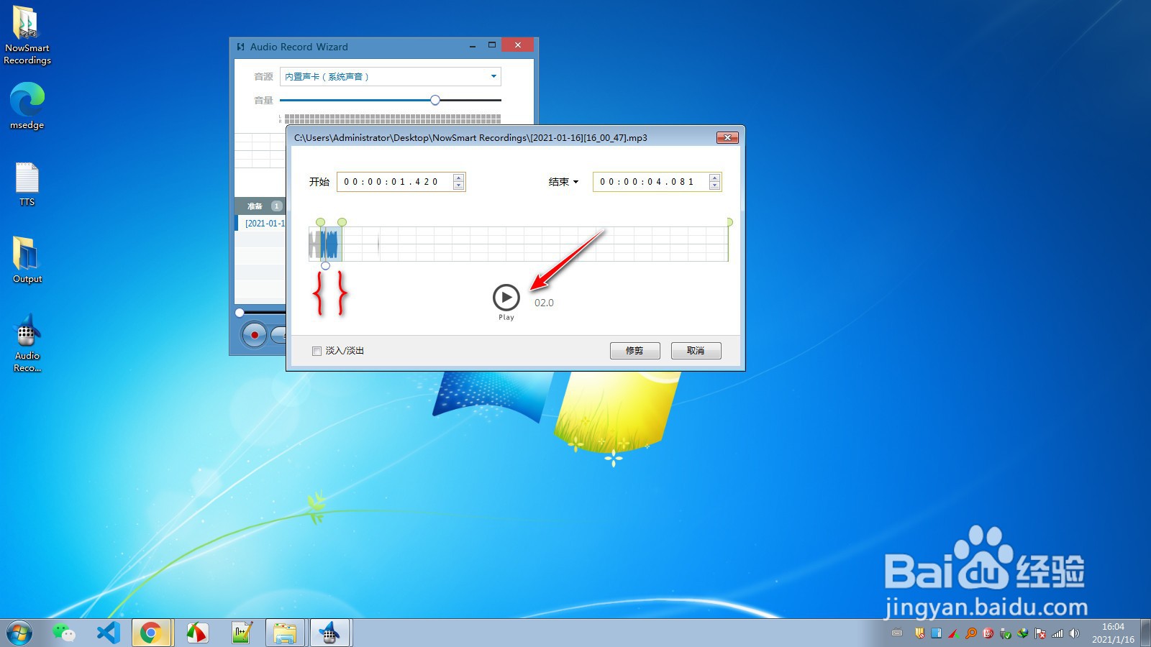Open Google Chrome from taskbar
The height and width of the screenshot is (647, 1151).
(x=151, y=633)
